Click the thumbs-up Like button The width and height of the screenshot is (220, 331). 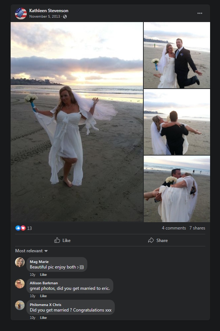pyautogui.click(x=62, y=240)
